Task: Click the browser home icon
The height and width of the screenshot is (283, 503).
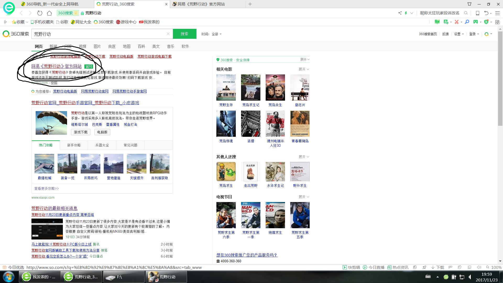Action: pos(49,13)
